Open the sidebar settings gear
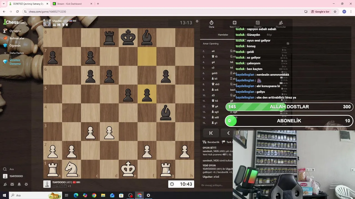Viewport: 355px width, 199px height. 26,184
